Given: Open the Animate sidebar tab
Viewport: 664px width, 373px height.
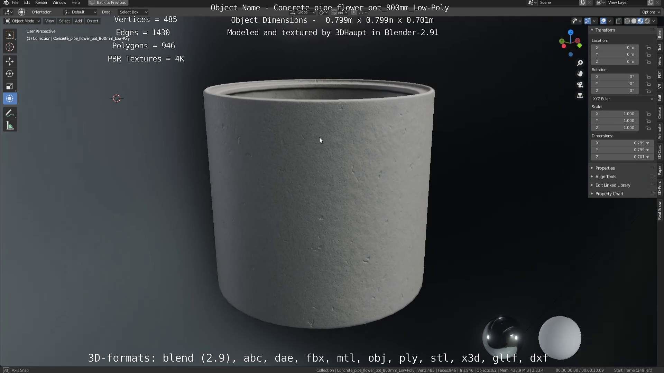Looking at the screenshot, I should point(660,132).
